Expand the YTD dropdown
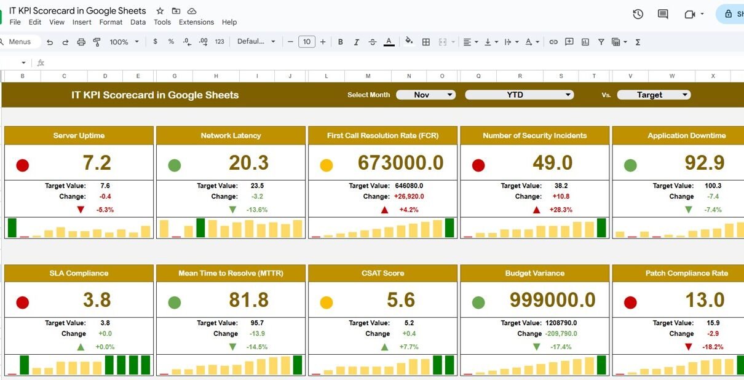 click(x=519, y=95)
